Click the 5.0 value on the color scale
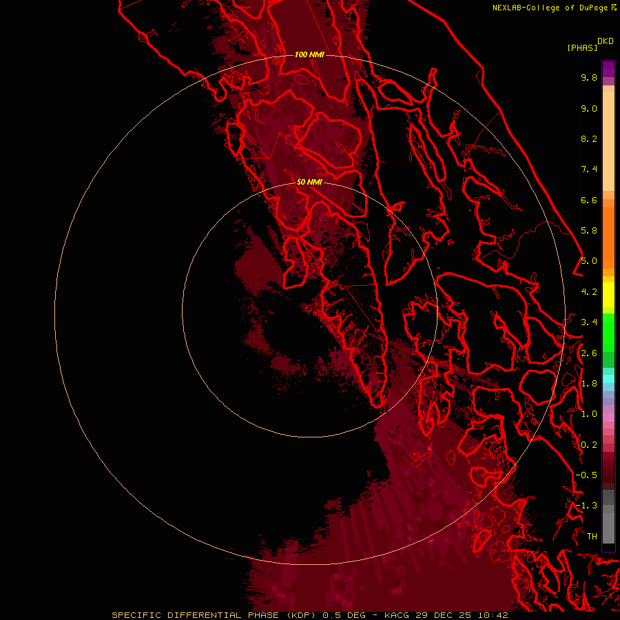The image size is (620, 620). (x=589, y=261)
